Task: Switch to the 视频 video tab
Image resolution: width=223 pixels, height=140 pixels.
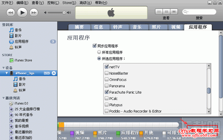Action: pyautogui.click(x=176, y=27)
